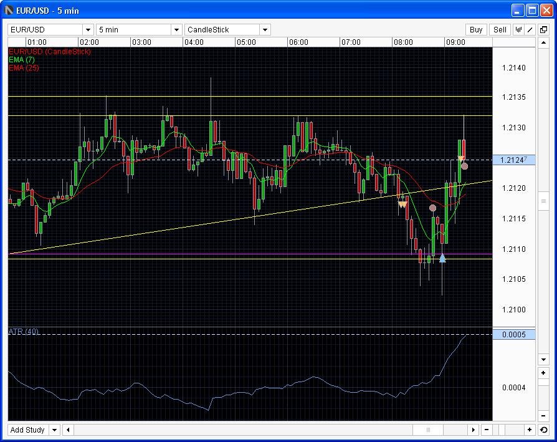Maximize the EUR/USD chart window

click(x=532, y=11)
